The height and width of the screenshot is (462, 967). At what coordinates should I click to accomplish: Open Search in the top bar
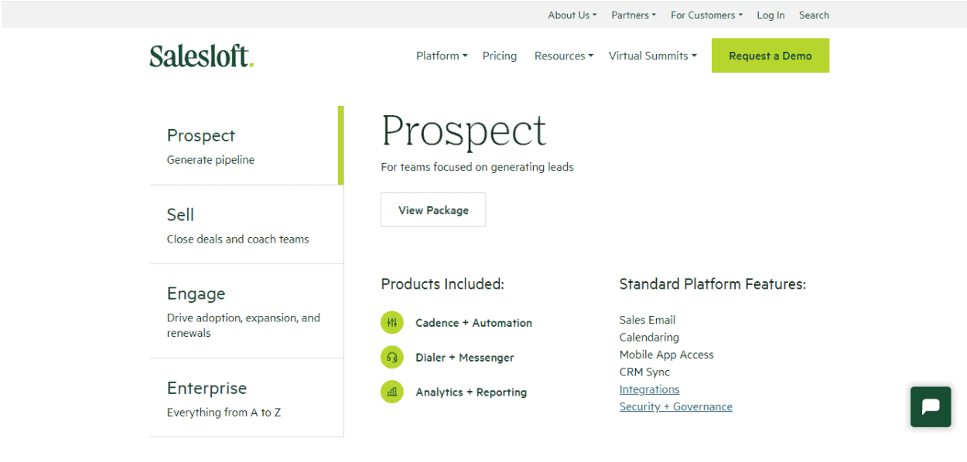814,15
